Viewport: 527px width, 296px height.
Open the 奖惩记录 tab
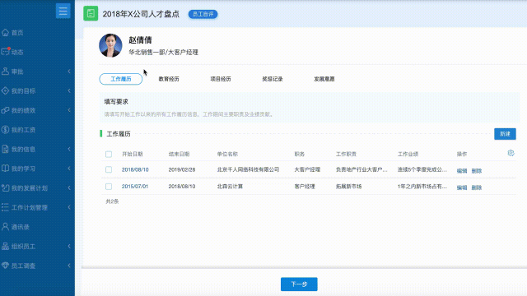273,79
